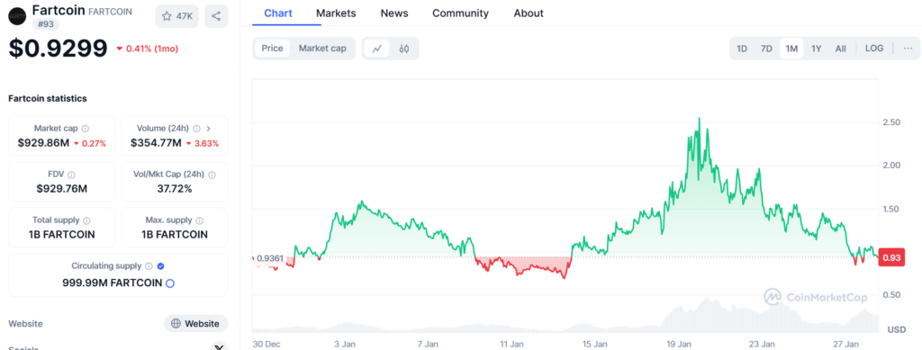922x350 pixels.
Task: Click the 3 Jan date axis label
Action: (344, 344)
